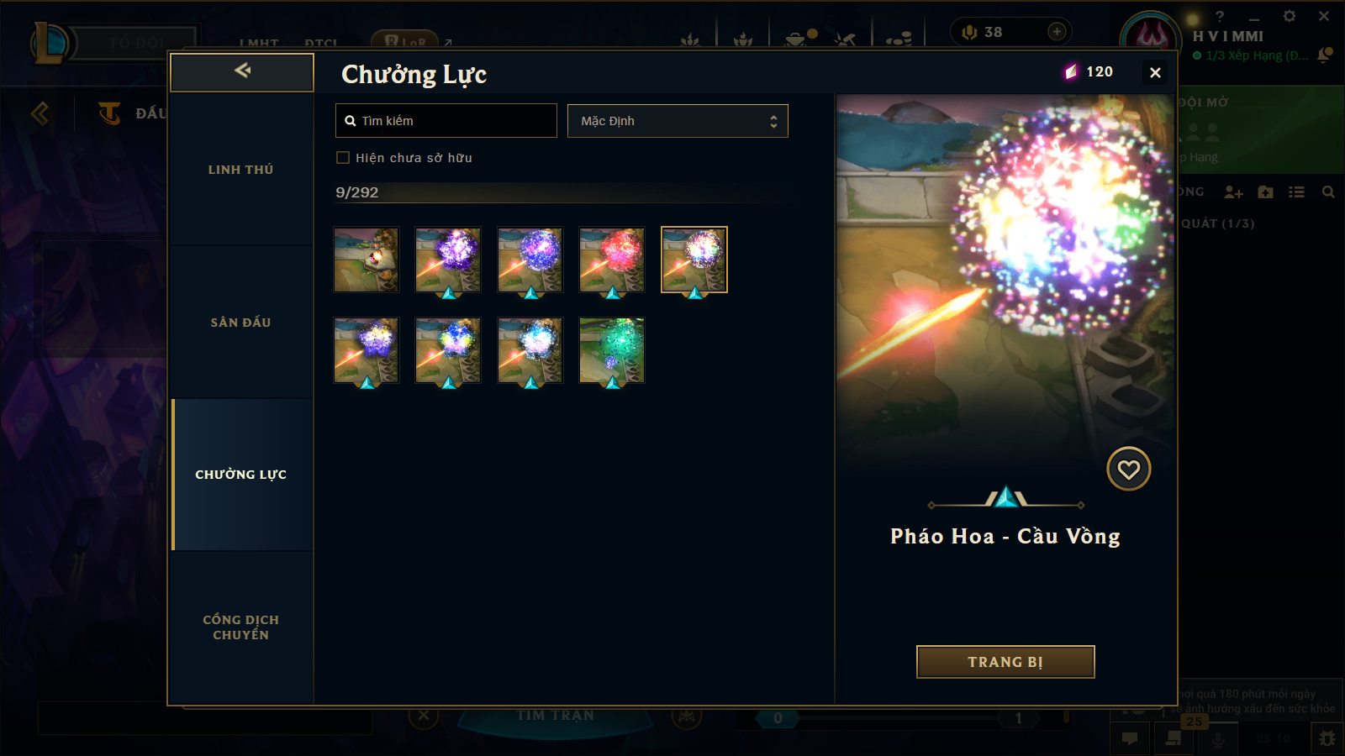The image size is (1345, 756).
Task: Expand the Mặc Định sort dropdown
Action: click(678, 121)
